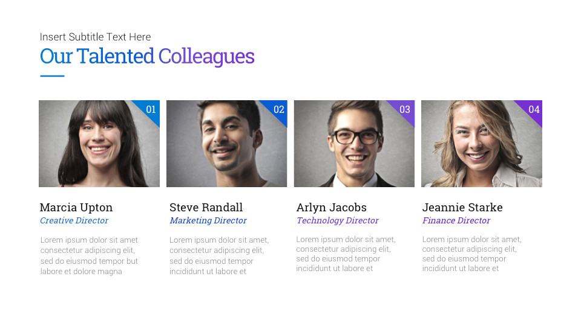Click the purple word 'Colleagues' in the heading
Screen dimensions: 581x326
[x=206, y=56]
